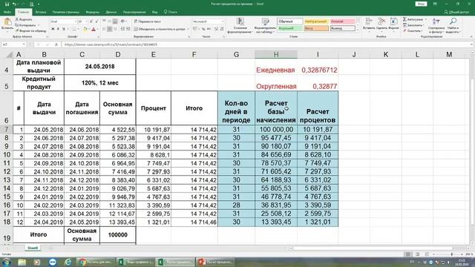Click the Name Box cell reference field
This screenshot has width=475, height=267.
click(x=13, y=44)
